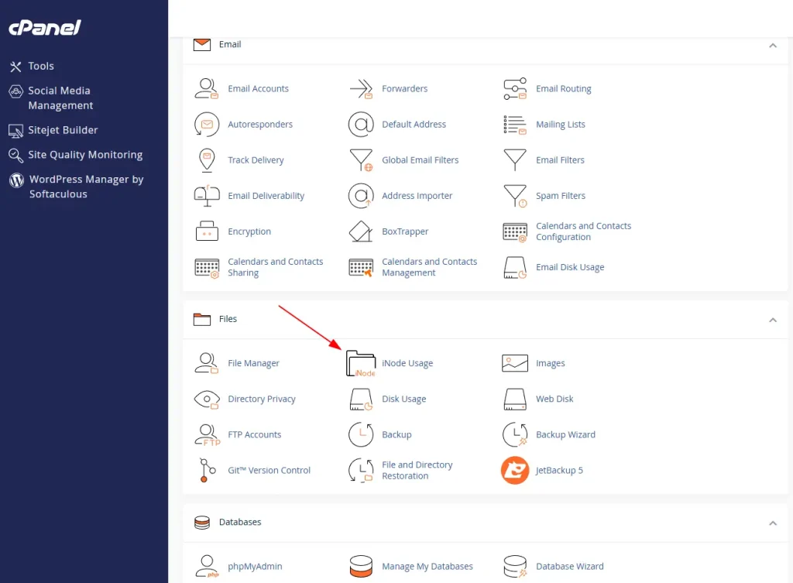Screen dimensions: 793x583
Task: Open Site Quality Monitoring in sidebar
Action: point(75,155)
